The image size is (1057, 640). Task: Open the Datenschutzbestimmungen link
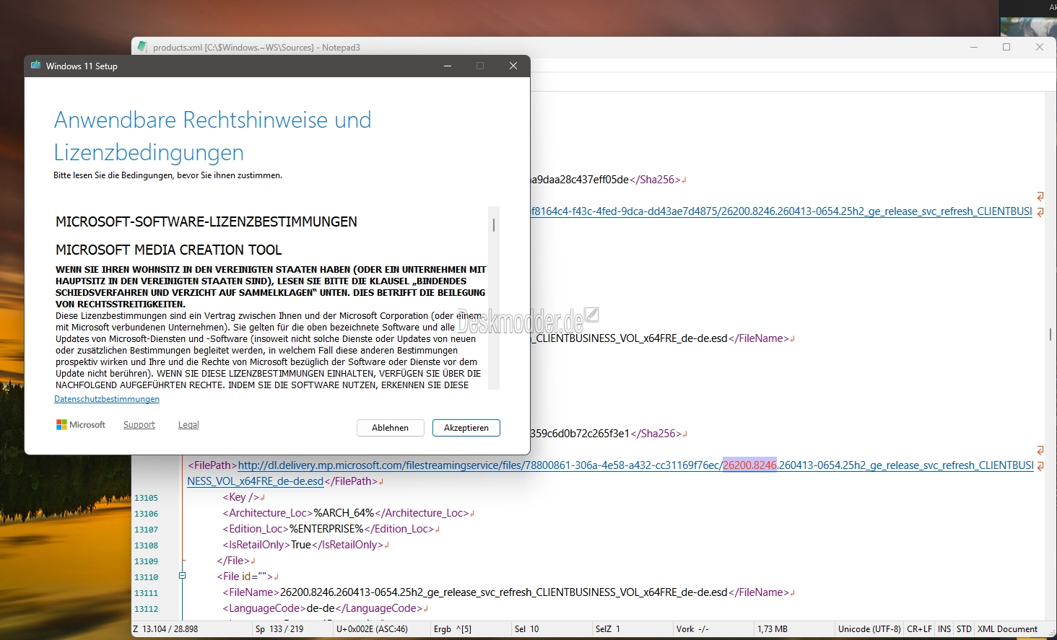(107, 399)
